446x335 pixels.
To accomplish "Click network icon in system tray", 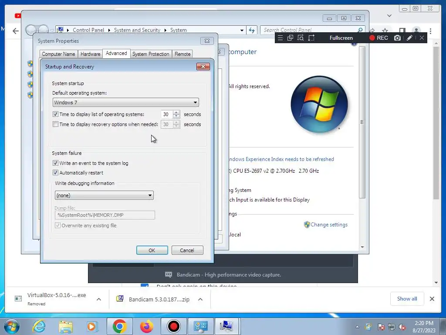I will (392, 327).
